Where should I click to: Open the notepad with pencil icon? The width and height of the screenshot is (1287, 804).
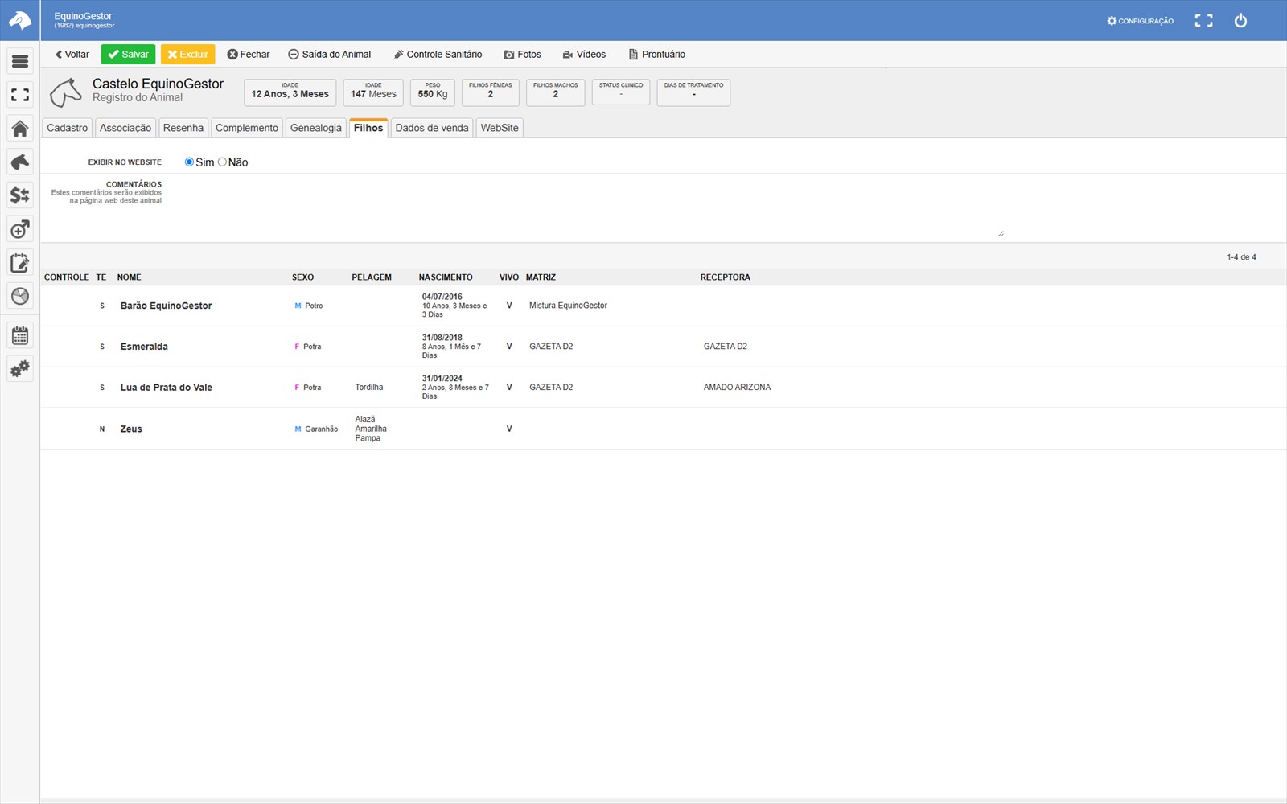click(x=20, y=263)
